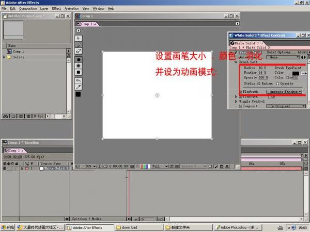Open down load folder from taskbar
310x232 pixels.
click(139, 227)
